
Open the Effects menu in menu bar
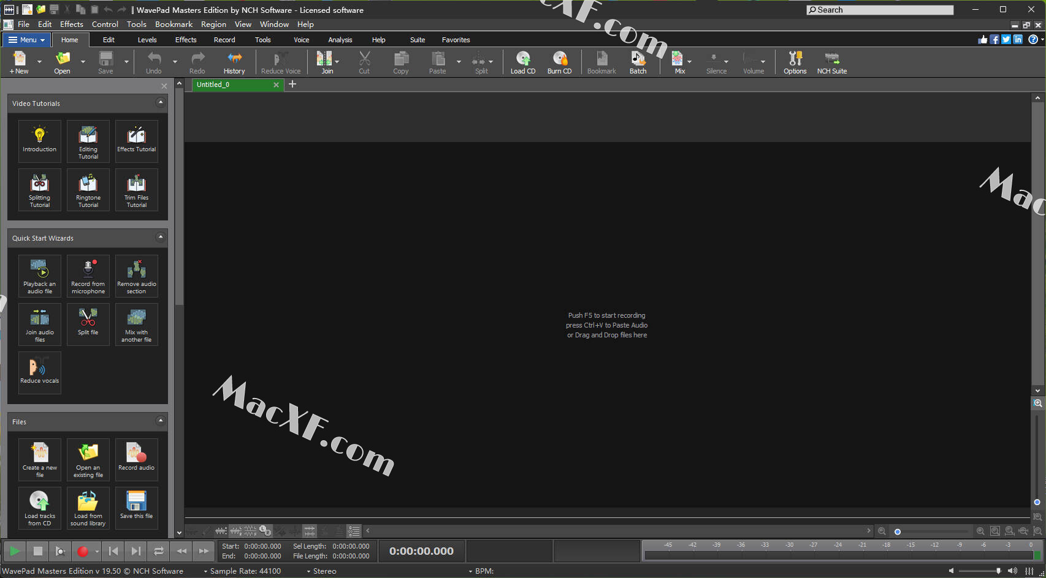point(71,24)
